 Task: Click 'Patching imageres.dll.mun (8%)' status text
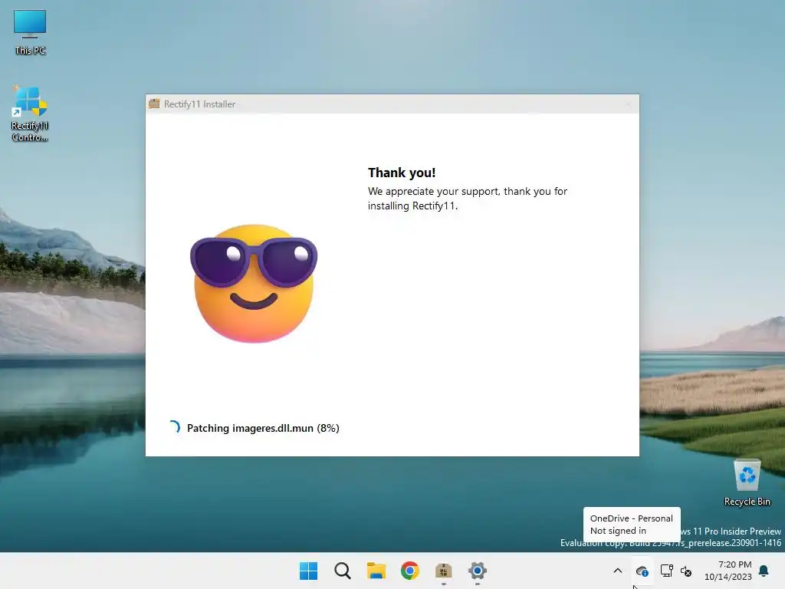click(264, 428)
